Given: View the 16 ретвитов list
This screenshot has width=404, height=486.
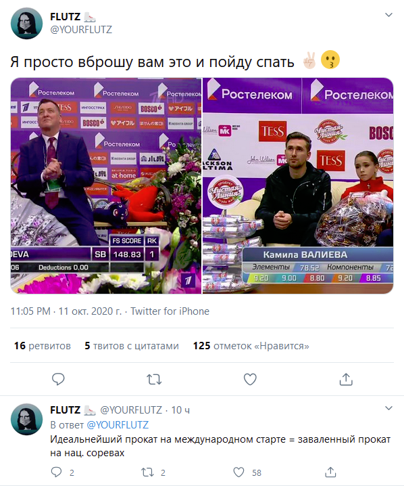Looking at the screenshot, I should pyautogui.click(x=43, y=346).
